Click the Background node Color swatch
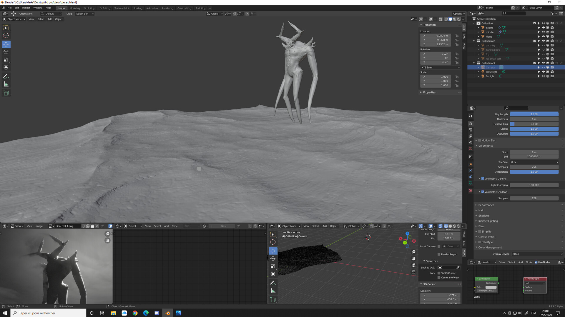The height and width of the screenshot is (317, 565). click(491, 287)
